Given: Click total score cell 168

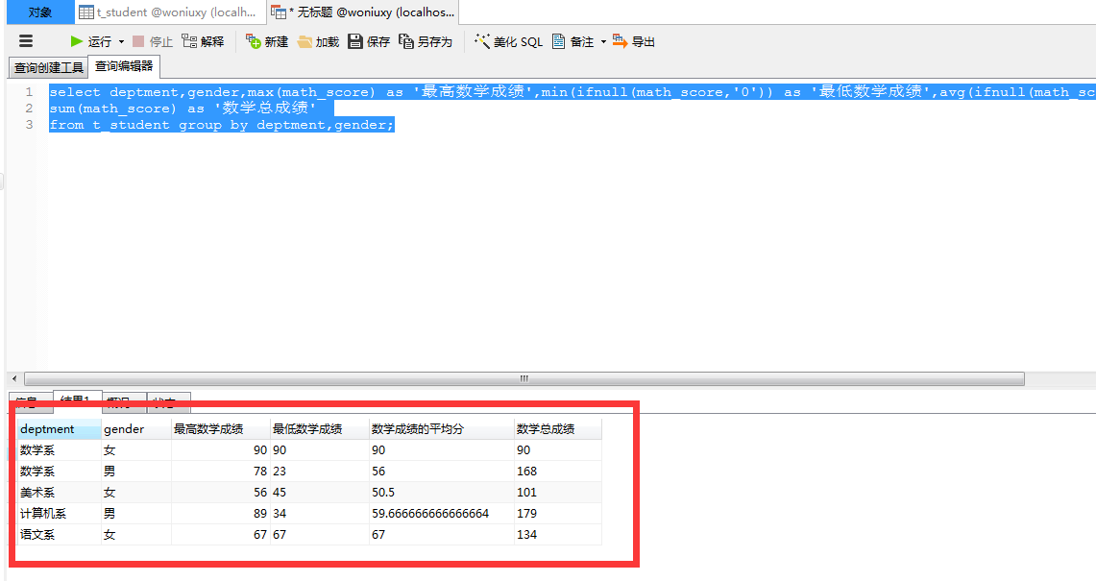Looking at the screenshot, I should 558,472.
